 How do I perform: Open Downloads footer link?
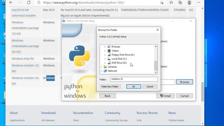48,113
